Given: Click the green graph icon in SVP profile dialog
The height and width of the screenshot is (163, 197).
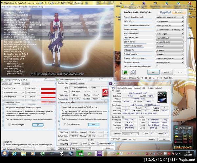Looking at the screenshot, I should [x=125, y=72].
